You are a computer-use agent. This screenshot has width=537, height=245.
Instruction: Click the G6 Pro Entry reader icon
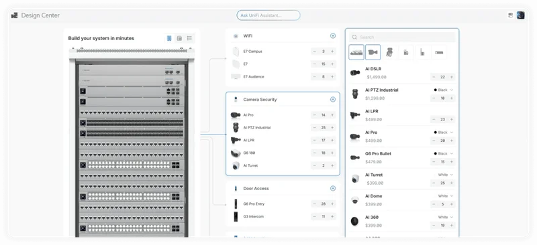[x=236, y=204]
